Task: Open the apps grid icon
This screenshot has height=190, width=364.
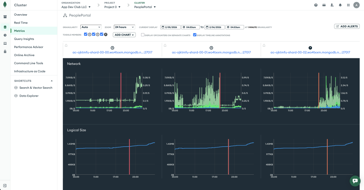Action: [348, 5]
